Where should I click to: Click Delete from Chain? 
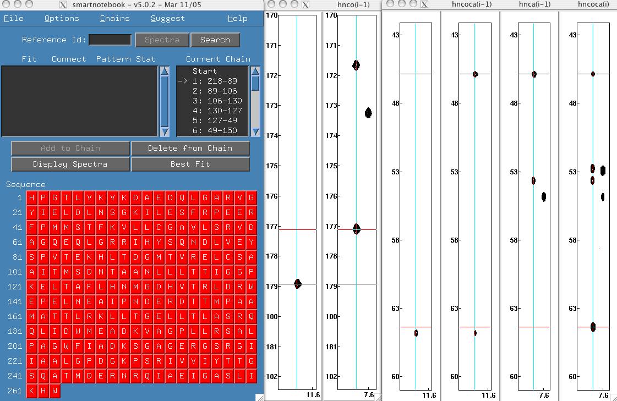(x=190, y=148)
